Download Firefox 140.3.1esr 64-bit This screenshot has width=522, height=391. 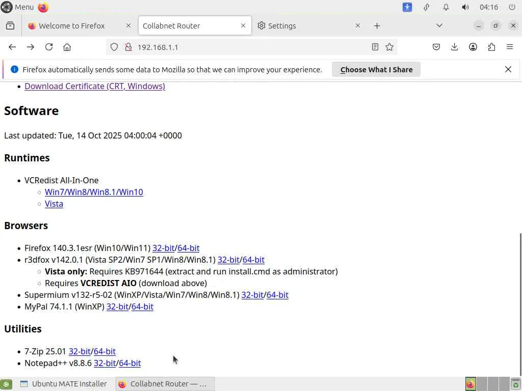[x=189, y=248]
